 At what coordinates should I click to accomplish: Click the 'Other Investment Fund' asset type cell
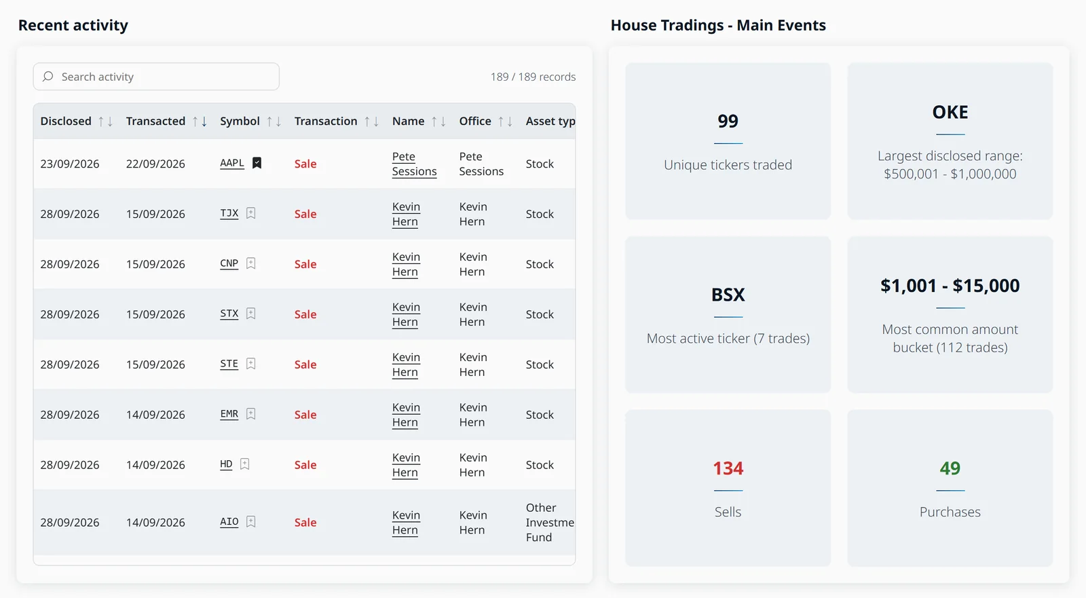[x=550, y=523]
